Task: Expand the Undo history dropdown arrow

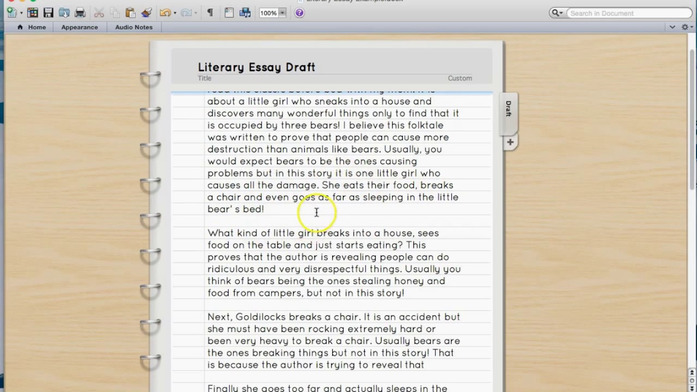Action: [x=175, y=13]
